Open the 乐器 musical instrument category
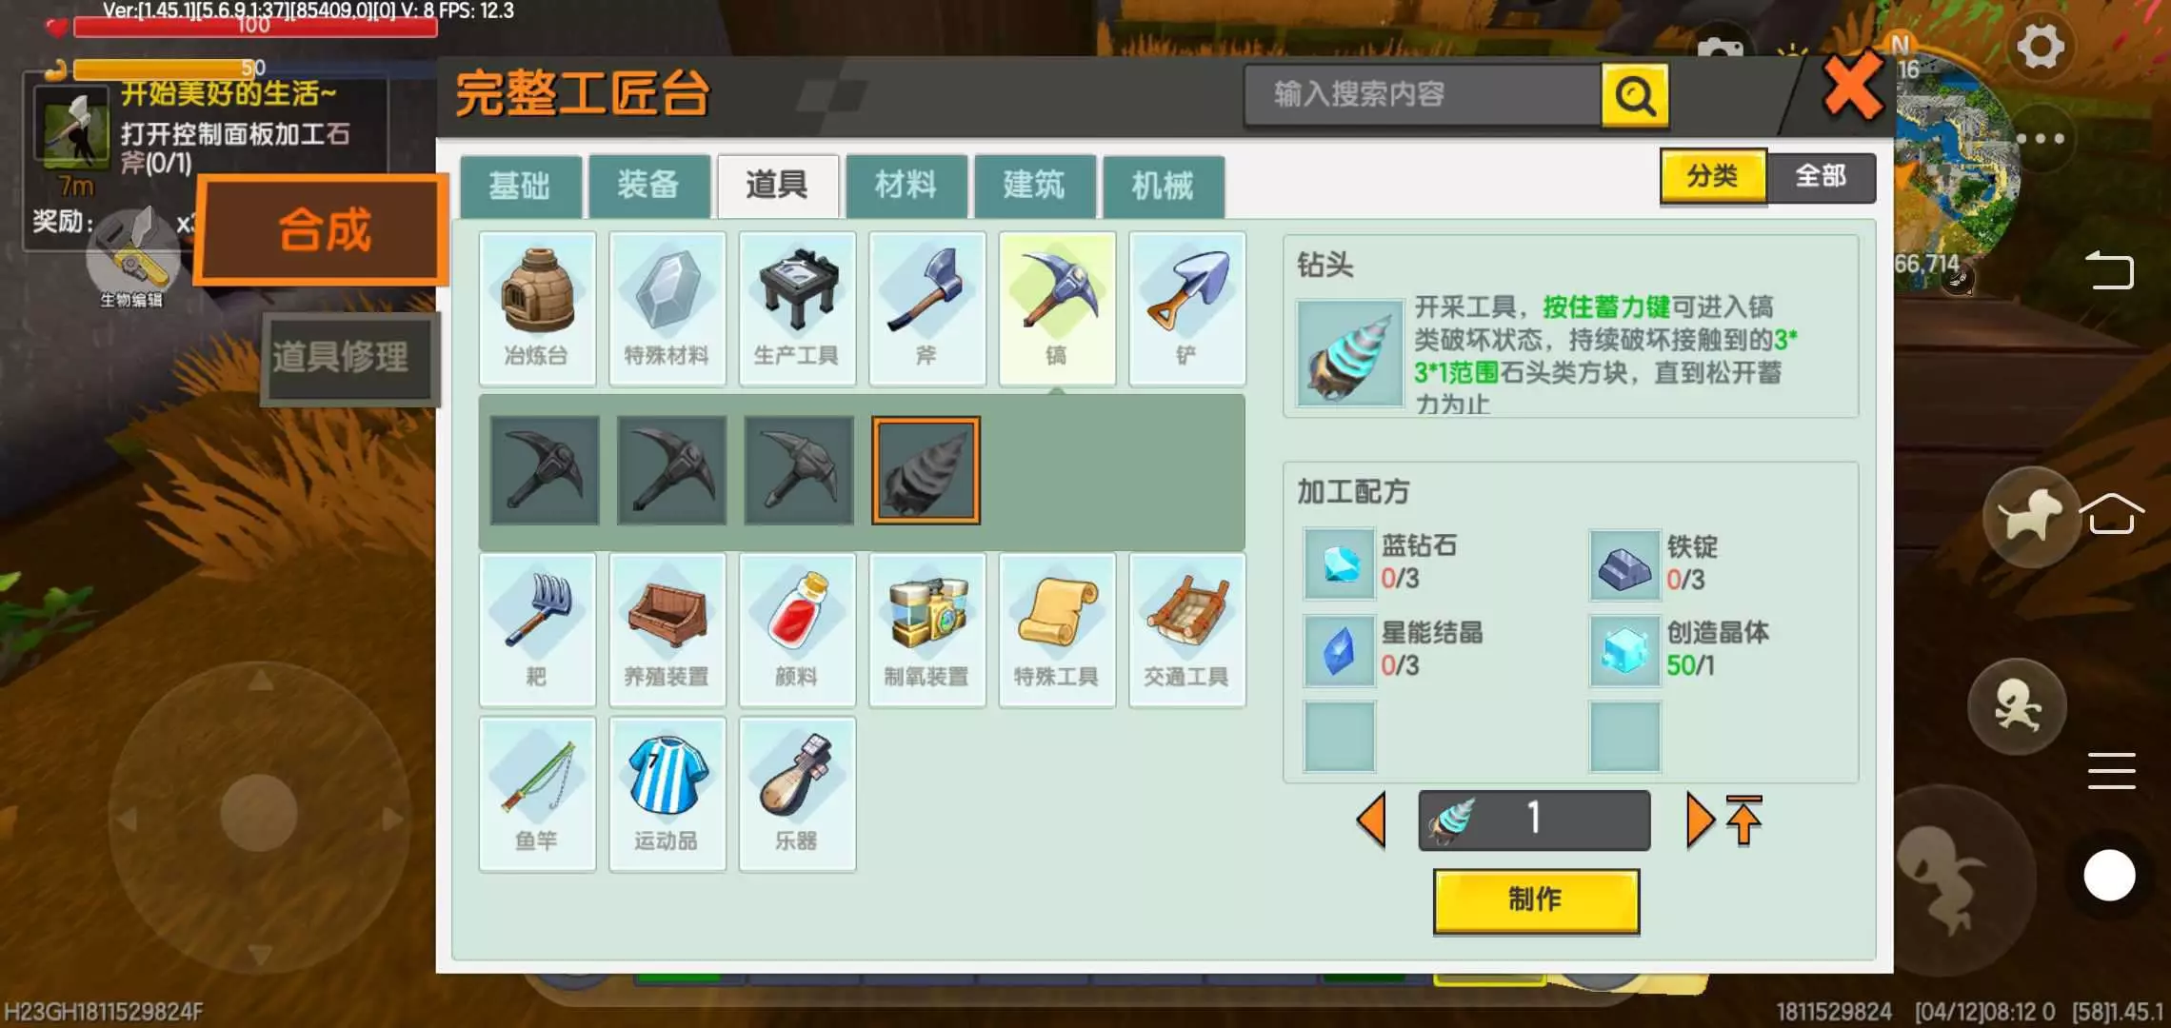 (x=797, y=794)
